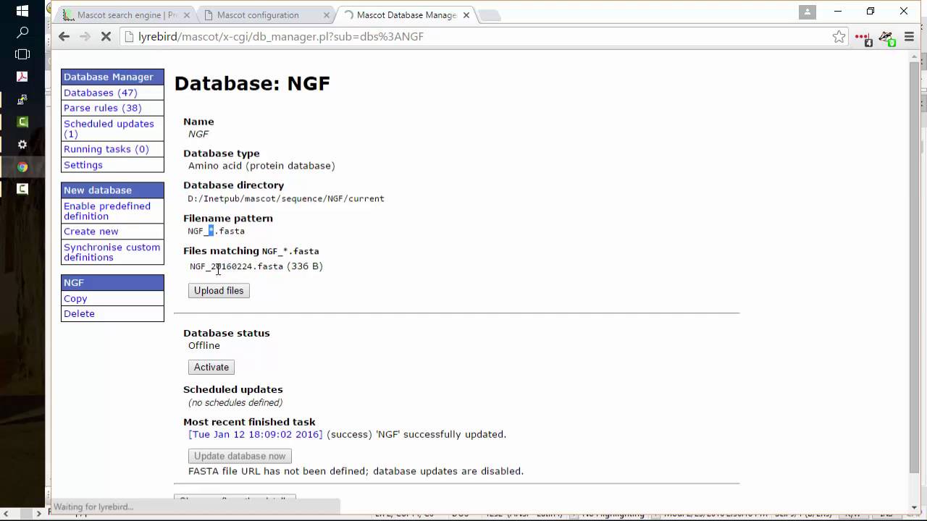Bookmark this page with the star
This screenshot has height=521, width=927.
click(839, 36)
